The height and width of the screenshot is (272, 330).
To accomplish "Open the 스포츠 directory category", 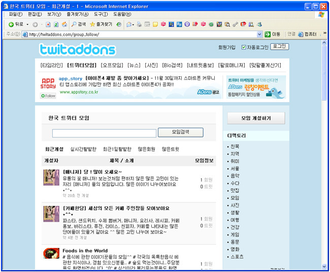I will [x=237, y=257].
